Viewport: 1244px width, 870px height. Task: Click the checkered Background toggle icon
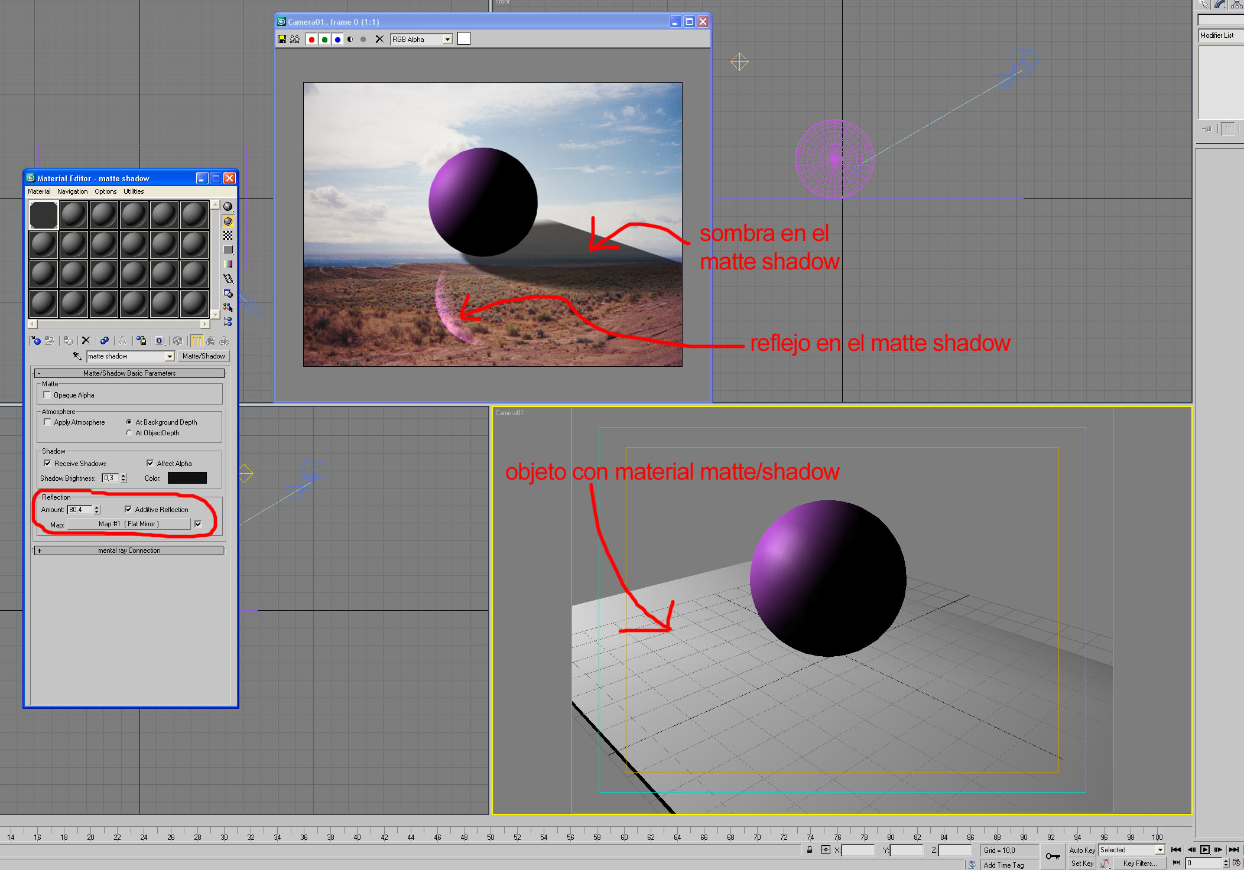228,236
